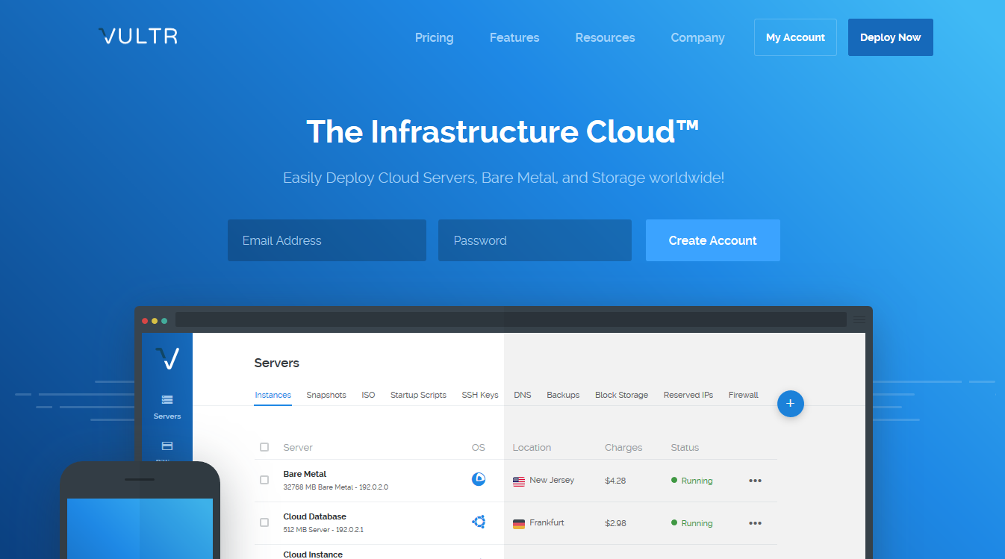Switch to the Block Storage tab

click(x=621, y=395)
